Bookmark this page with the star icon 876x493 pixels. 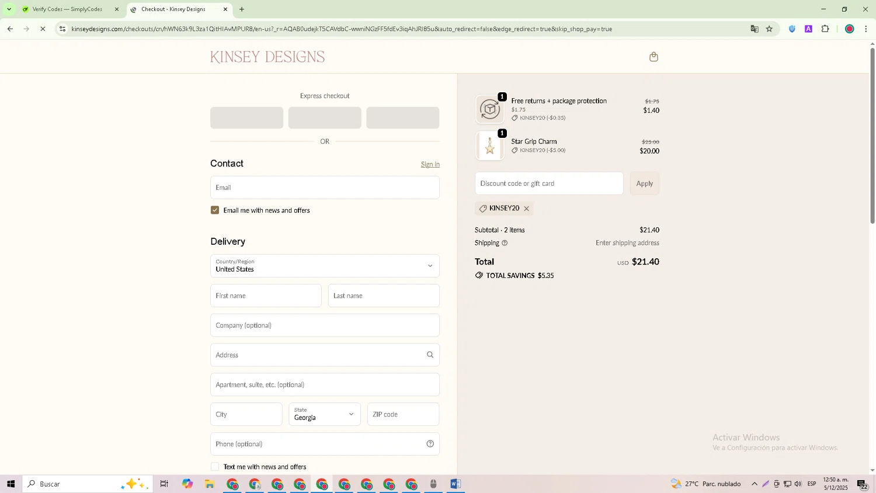pyautogui.click(x=769, y=29)
